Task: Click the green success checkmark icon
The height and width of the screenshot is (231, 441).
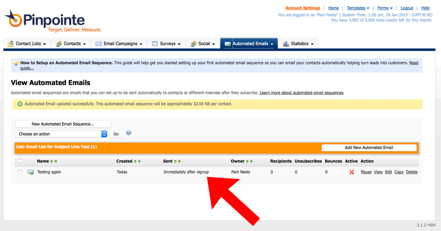Action: tap(20, 104)
